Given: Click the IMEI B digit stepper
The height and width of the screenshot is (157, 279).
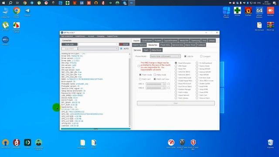Looking at the screenshot, I should [165, 88].
